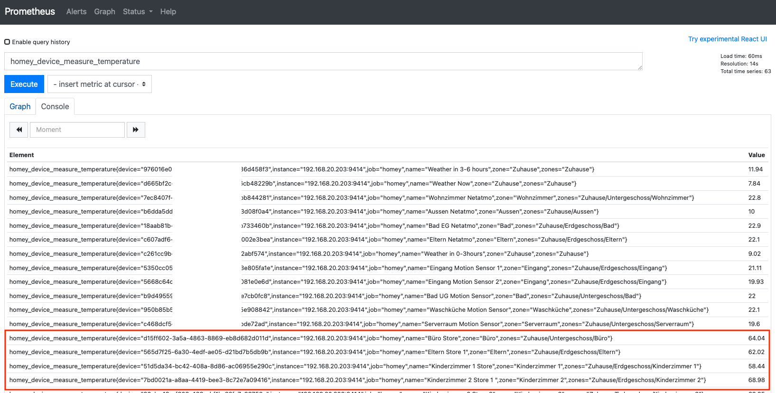Click the Moment time input field

pos(77,130)
